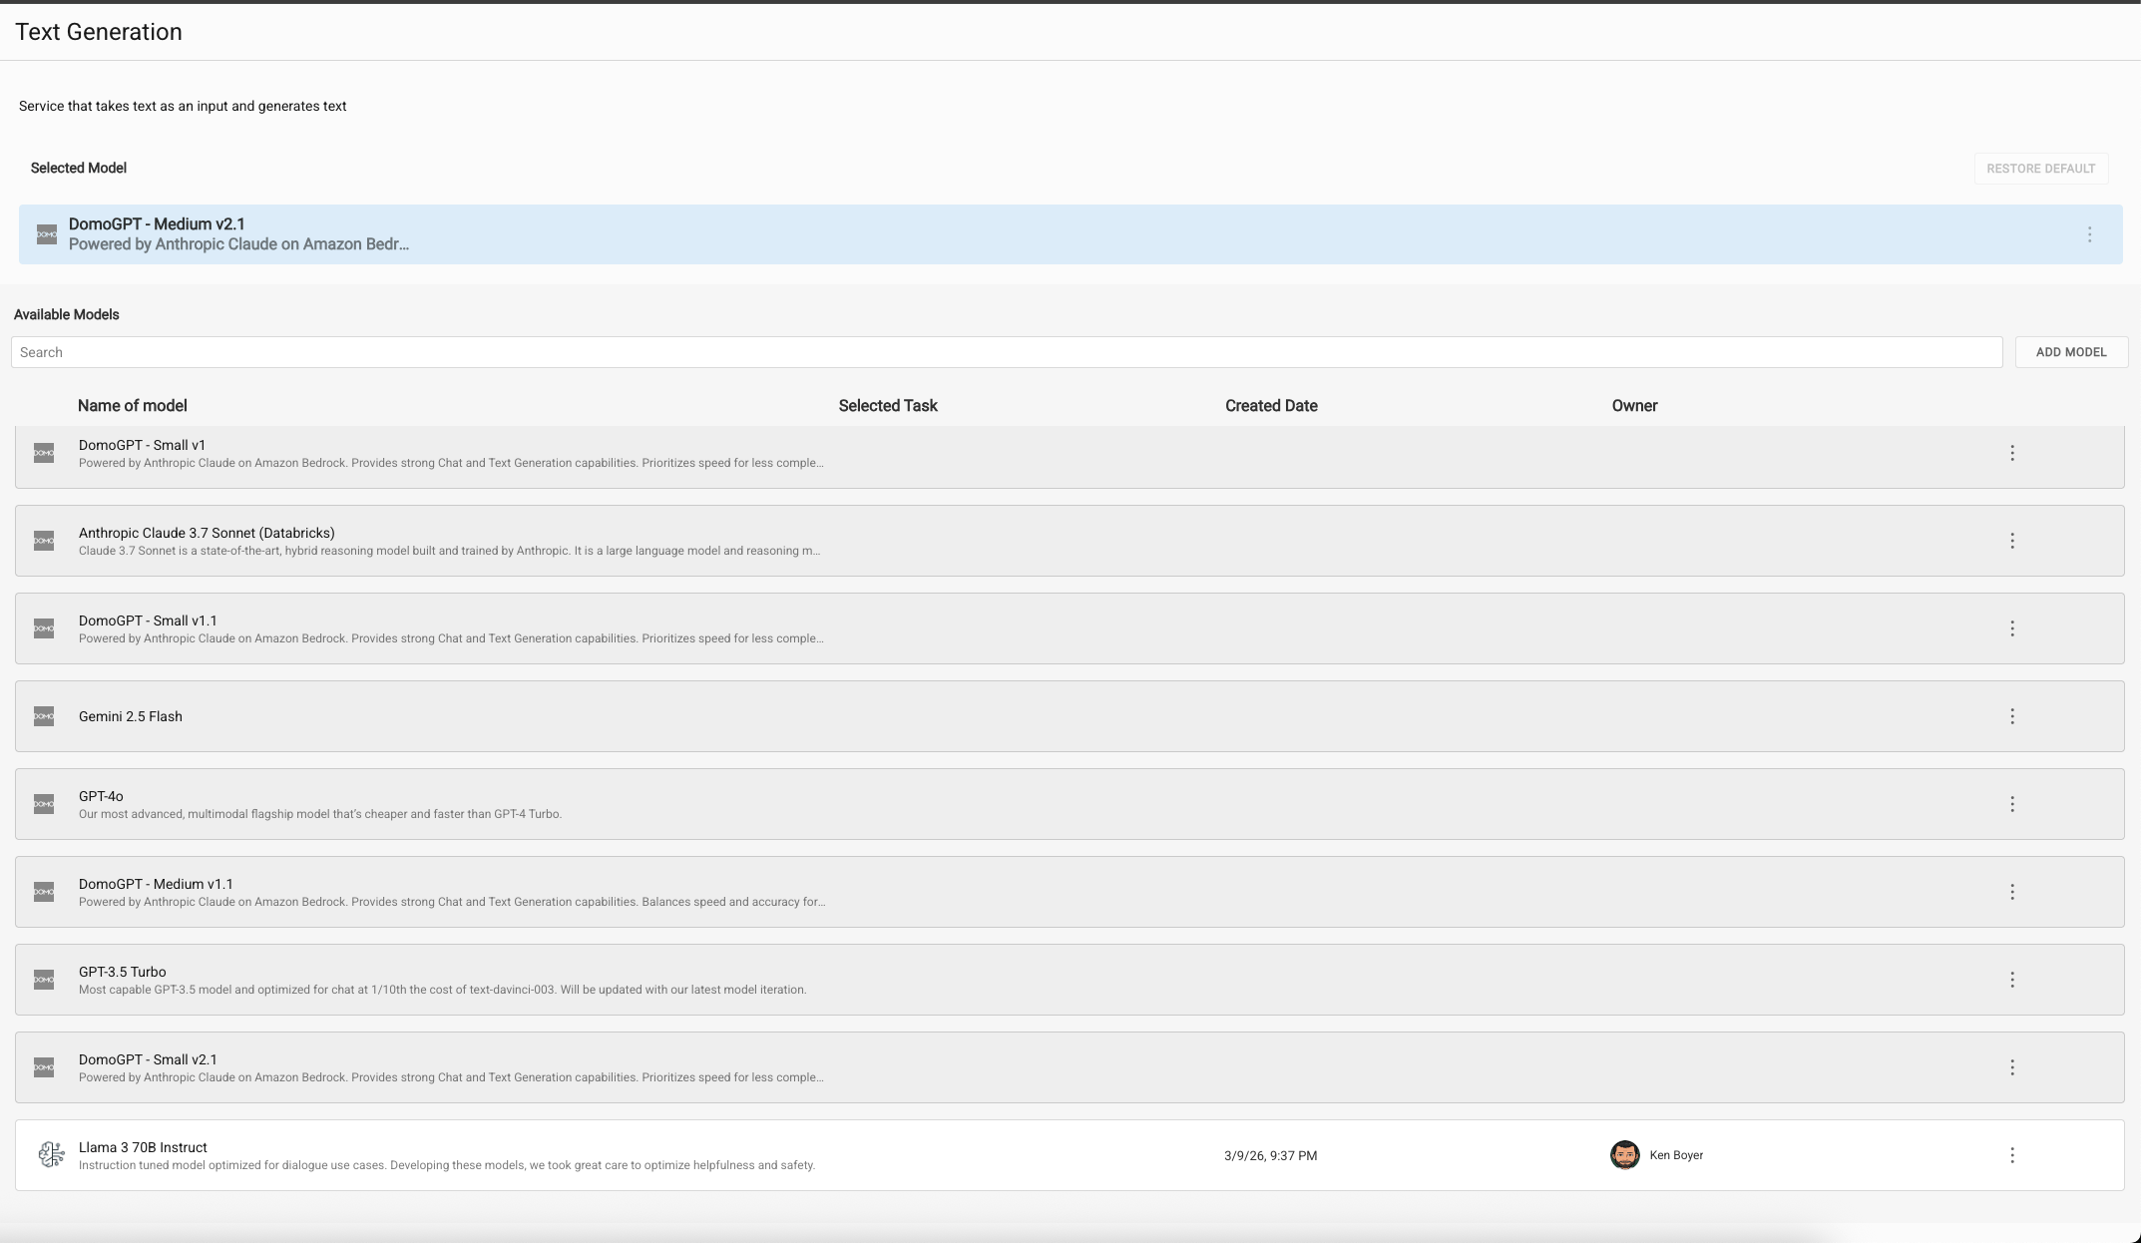The width and height of the screenshot is (2141, 1243).
Task: Click GPT-3.5 Turbo description text
Action: 443,990
